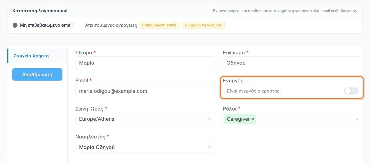This screenshot has height=164, width=370.
Task: Click the Είναι ενεργός ο χρήστης; text
Action: coord(254,91)
